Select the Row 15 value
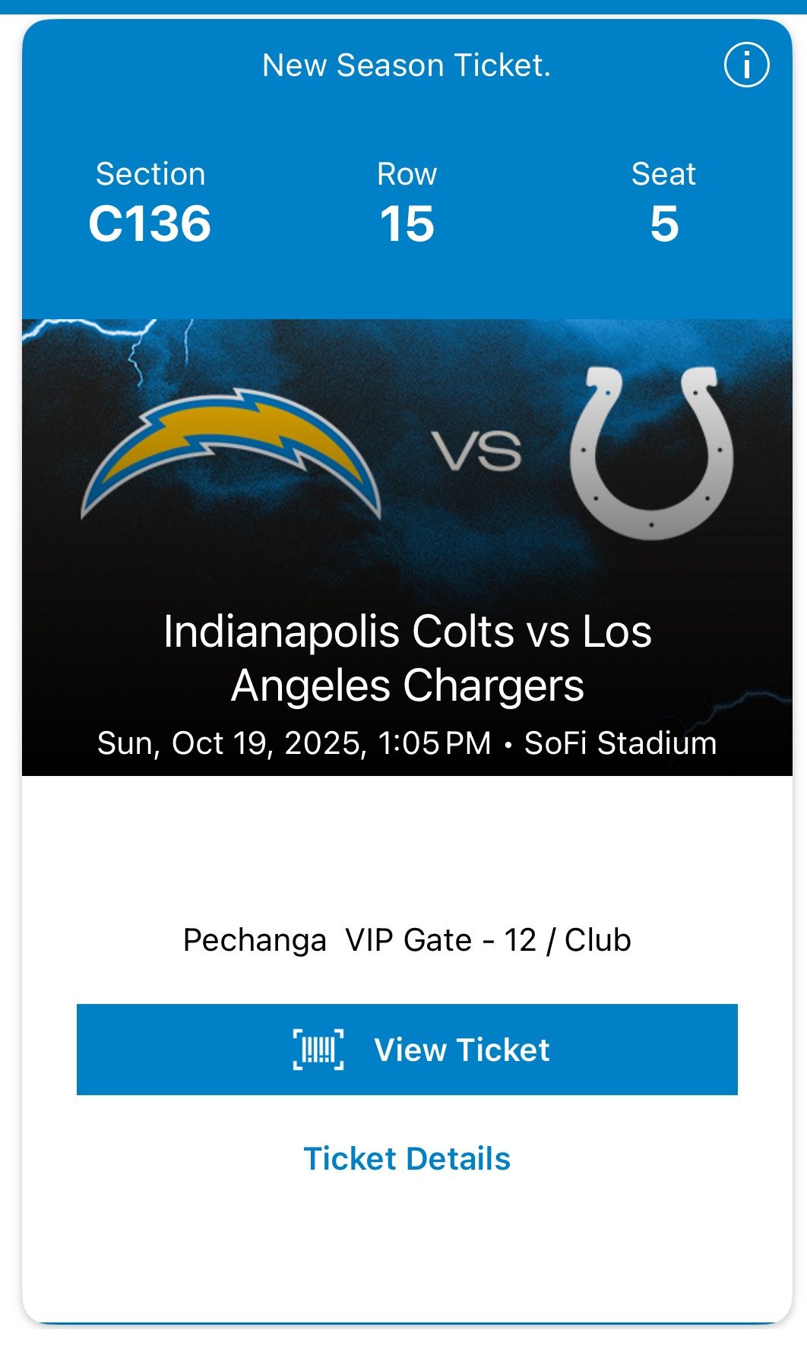Image resolution: width=807 pixels, height=1346 pixels. [407, 224]
